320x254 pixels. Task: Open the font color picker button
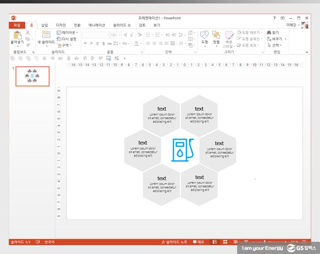click(x=137, y=44)
